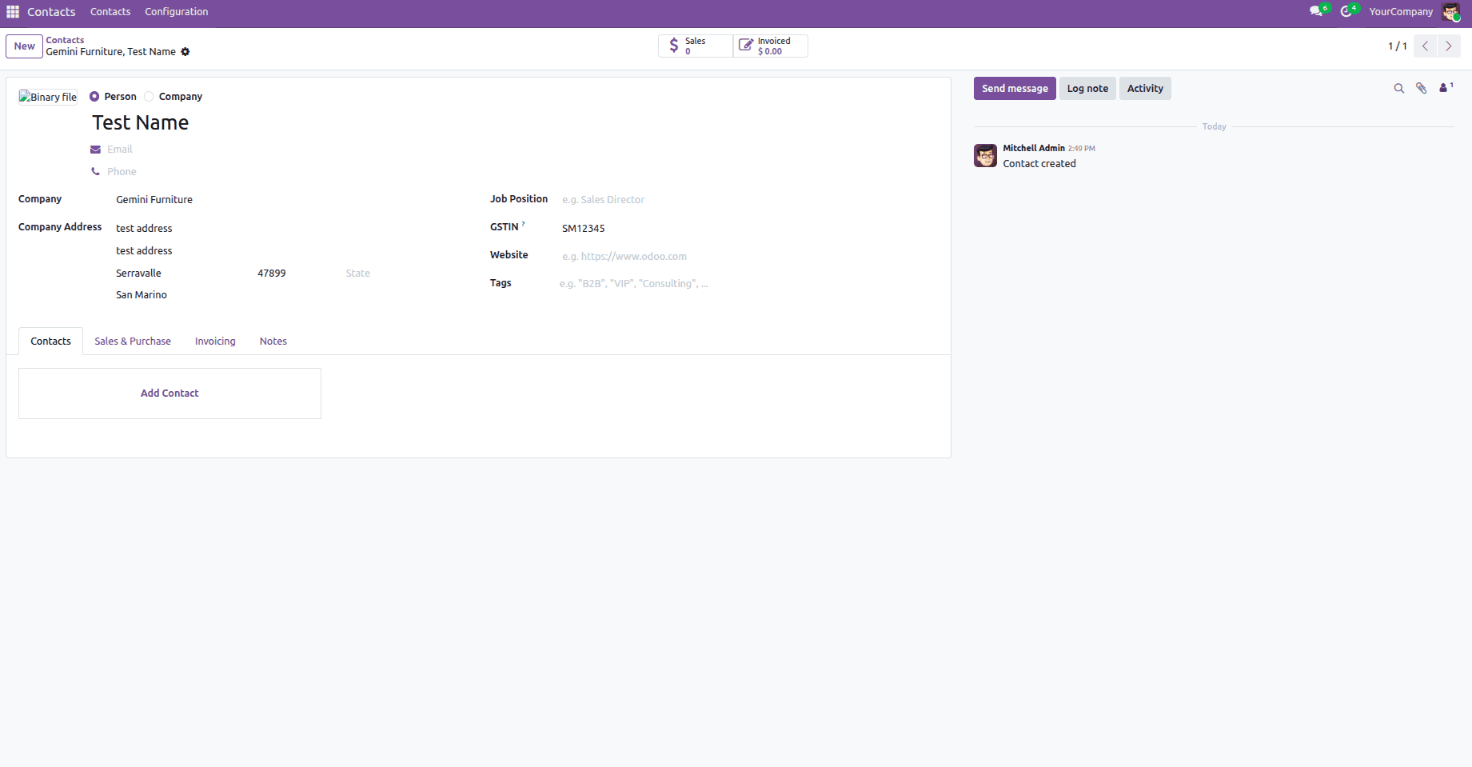The image size is (1472, 767).
Task: Click the Activity button
Action: pos(1145,89)
